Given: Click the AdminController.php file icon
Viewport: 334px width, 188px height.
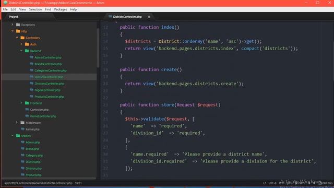Looking at the screenshot, I should click(31, 57).
